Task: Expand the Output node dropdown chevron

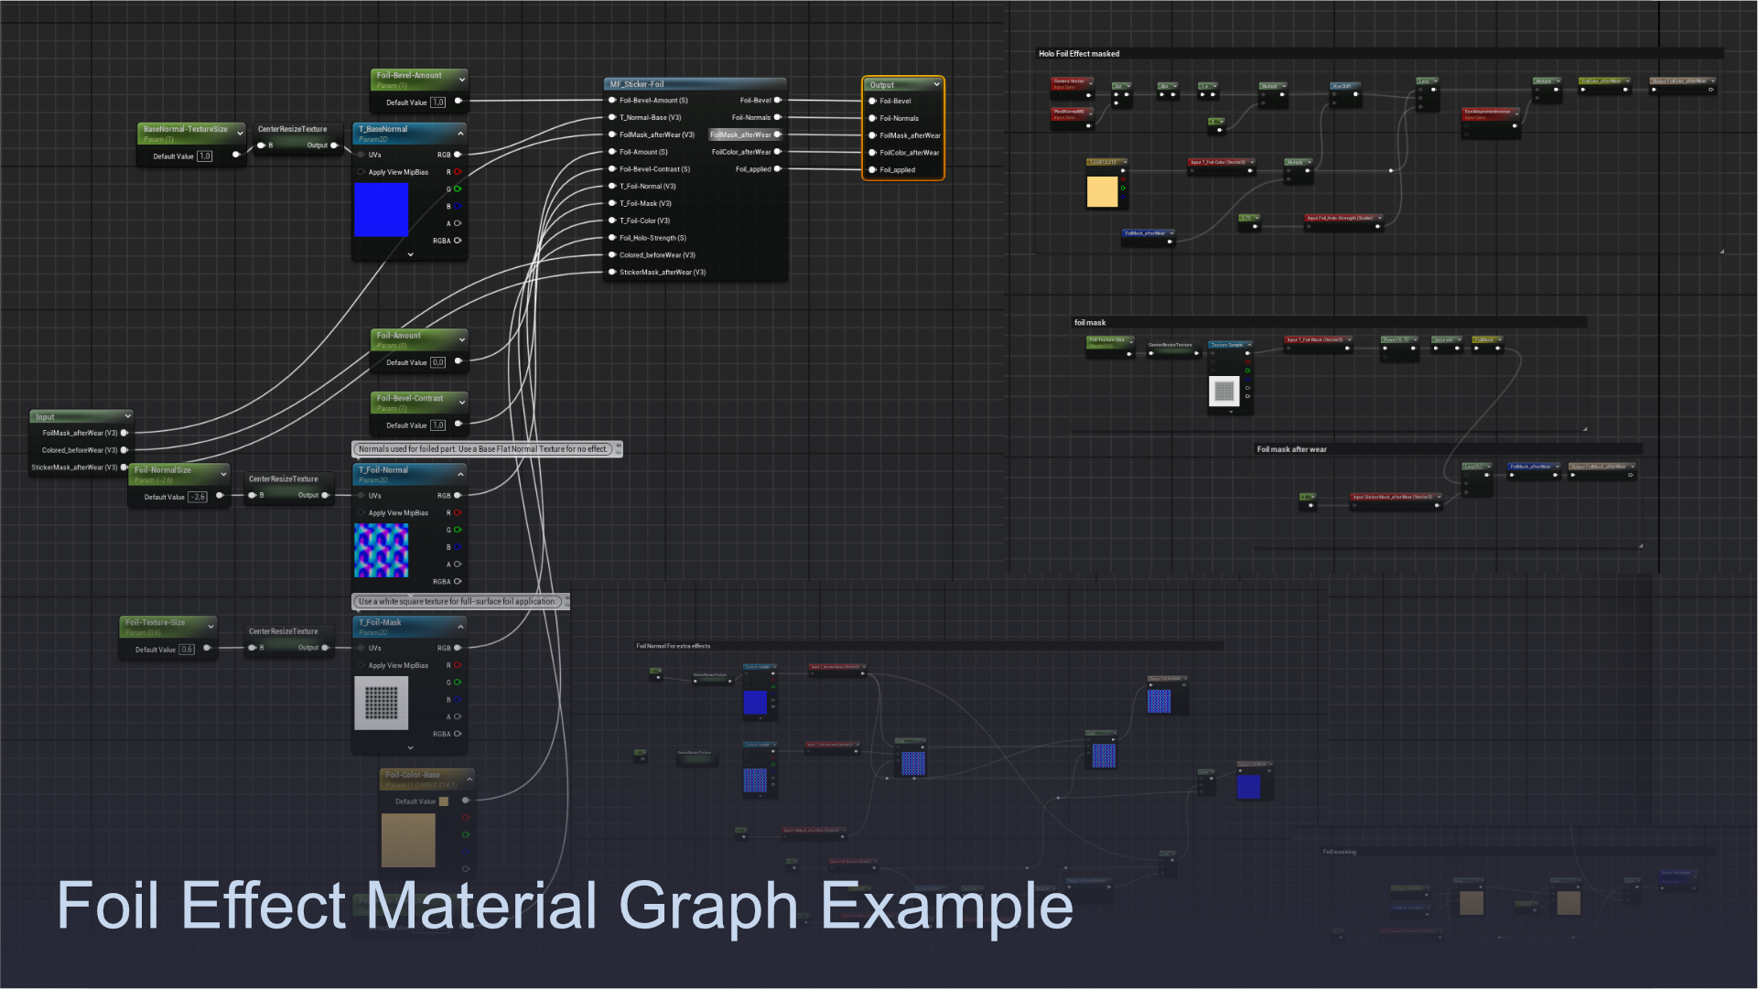Action: click(x=936, y=85)
